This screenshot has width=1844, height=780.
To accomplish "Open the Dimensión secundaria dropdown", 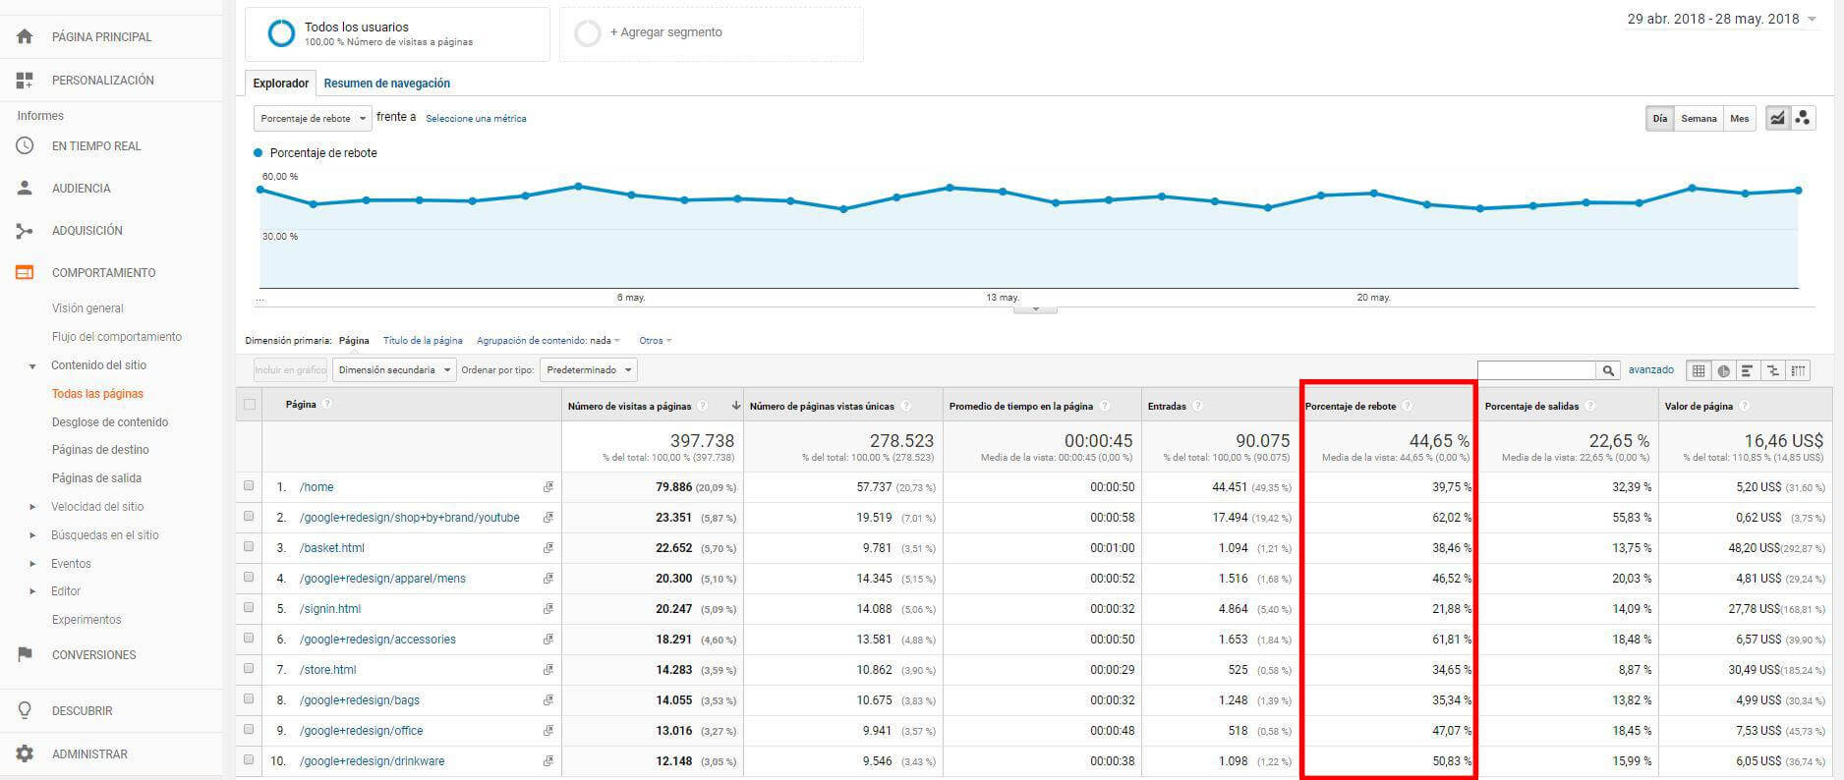I will click(394, 370).
